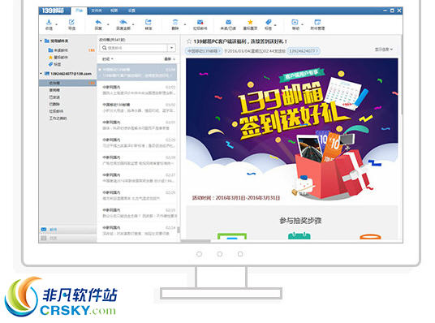Open Unread mail folder with blue icon
The width and height of the screenshot is (435, 323).
pyautogui.click(x=58, y=50)
